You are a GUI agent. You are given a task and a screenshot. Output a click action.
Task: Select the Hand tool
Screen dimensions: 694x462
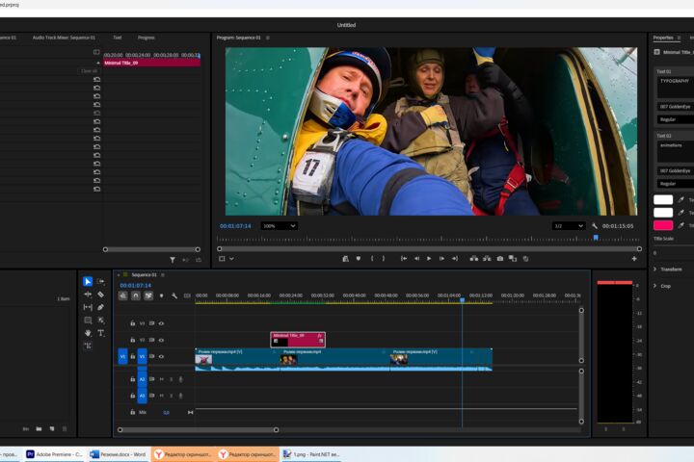(x=88, y=333)
